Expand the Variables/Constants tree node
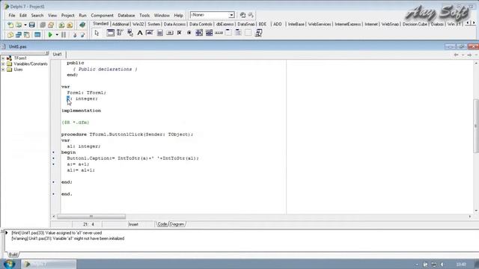Viewport: 479px width, 269px height. (3, 64)
